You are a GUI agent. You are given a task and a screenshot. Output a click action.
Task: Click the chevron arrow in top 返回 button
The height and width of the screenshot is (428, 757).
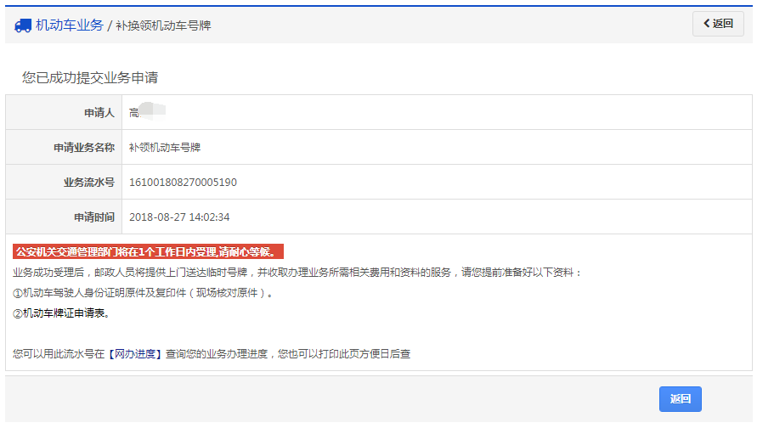(x=706, y=24)
